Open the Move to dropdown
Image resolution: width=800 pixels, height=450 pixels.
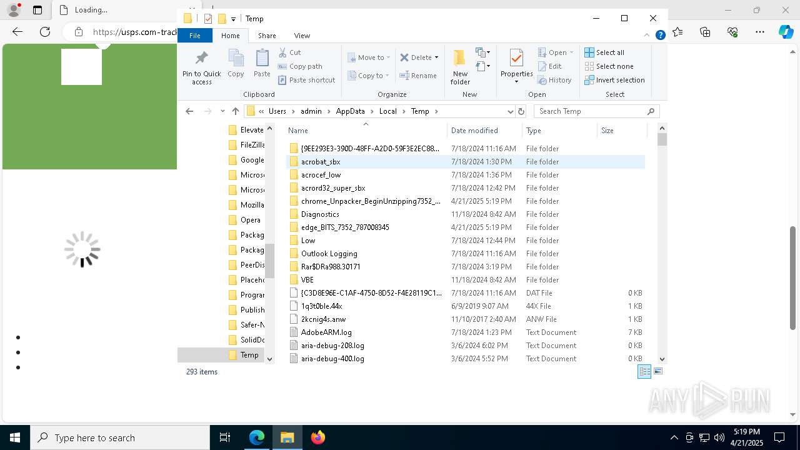(369, 57)
